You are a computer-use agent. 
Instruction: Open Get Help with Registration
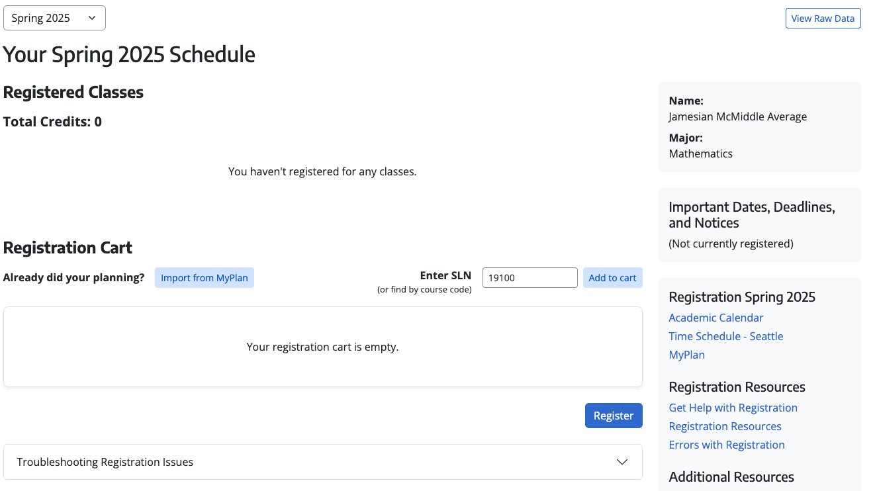coord(733,408)
